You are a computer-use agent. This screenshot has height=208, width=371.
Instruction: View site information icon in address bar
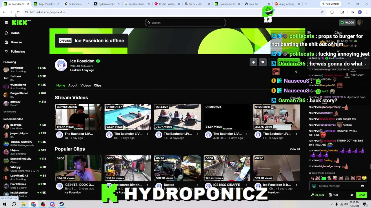click(x=26, y=12)
